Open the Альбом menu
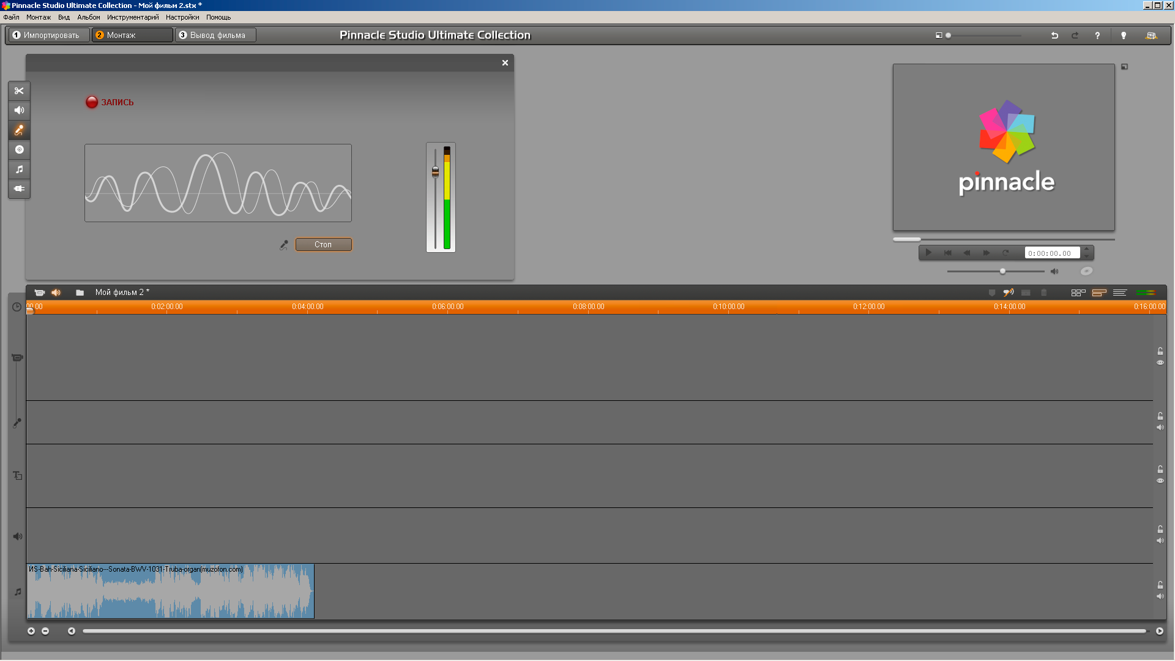This screenshot has height=661, width=1175. 89,17
